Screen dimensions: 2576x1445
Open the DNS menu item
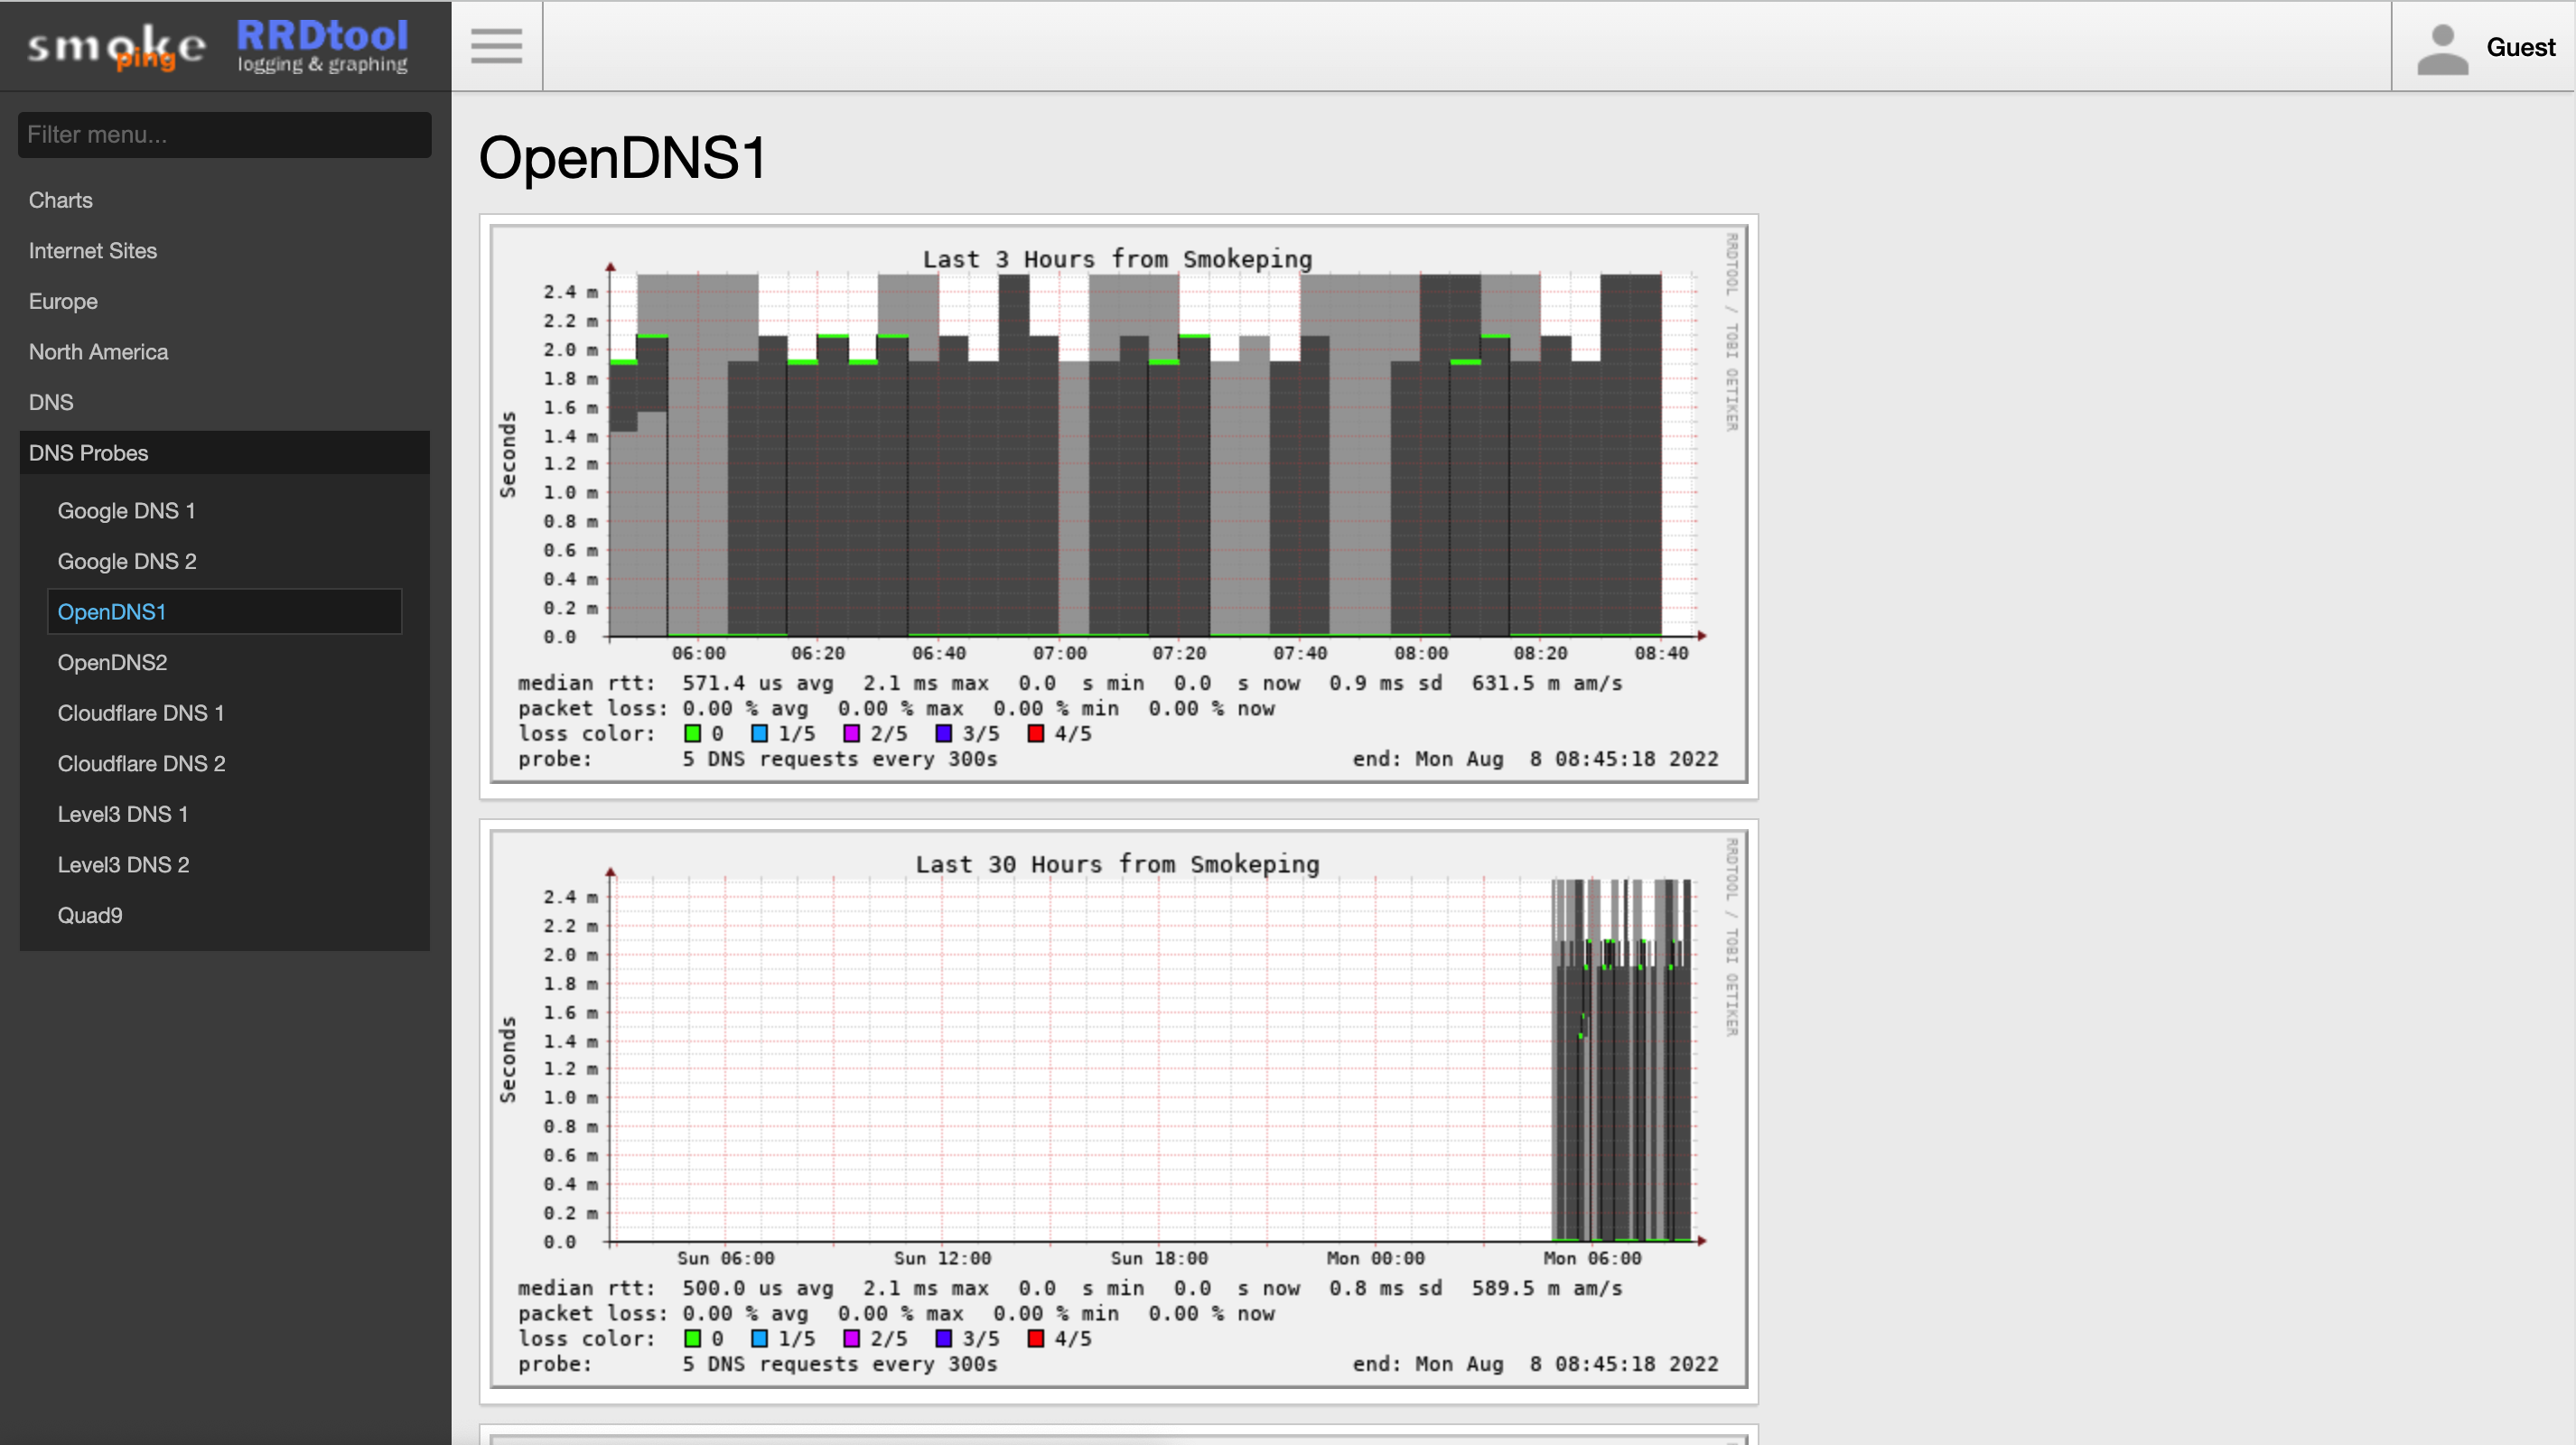tap(51, 402)
